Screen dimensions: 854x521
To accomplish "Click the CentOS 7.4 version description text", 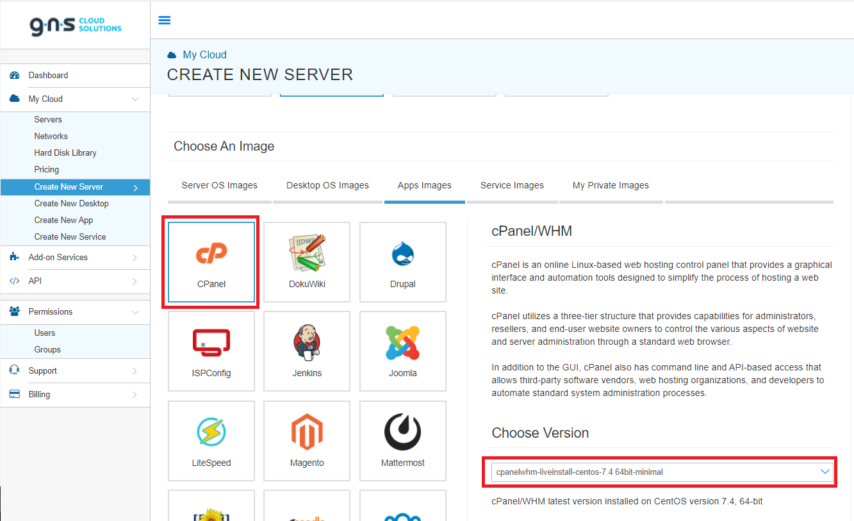I will point(627,501).
